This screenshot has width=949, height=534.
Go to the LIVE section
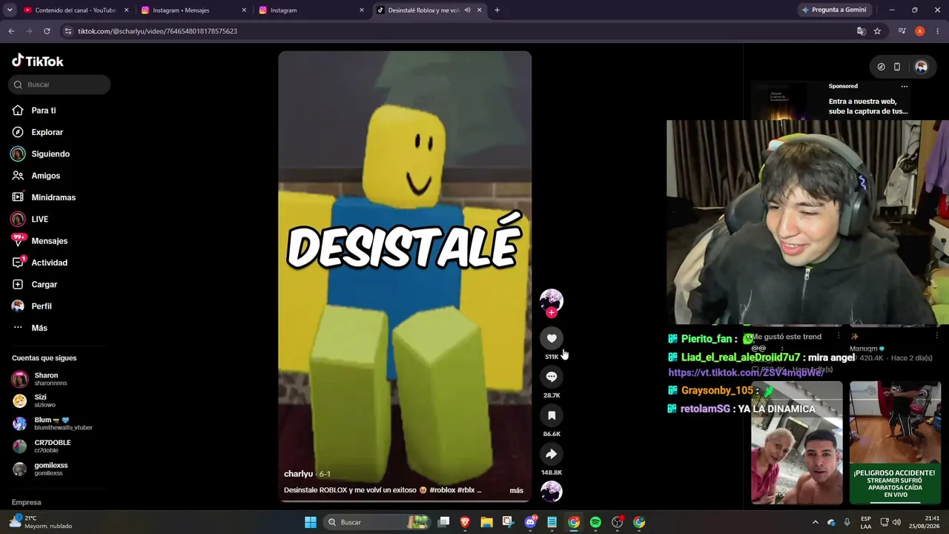(x=39, y=219)
